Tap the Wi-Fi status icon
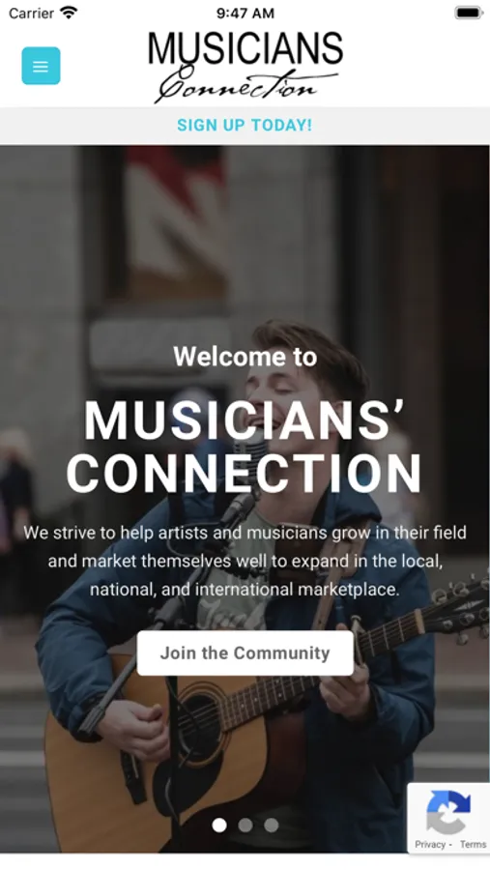The image size is (490, 870). click(x=70, y=13)
